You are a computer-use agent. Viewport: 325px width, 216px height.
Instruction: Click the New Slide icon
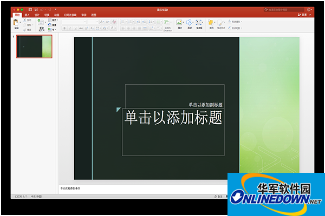[41, 22]
